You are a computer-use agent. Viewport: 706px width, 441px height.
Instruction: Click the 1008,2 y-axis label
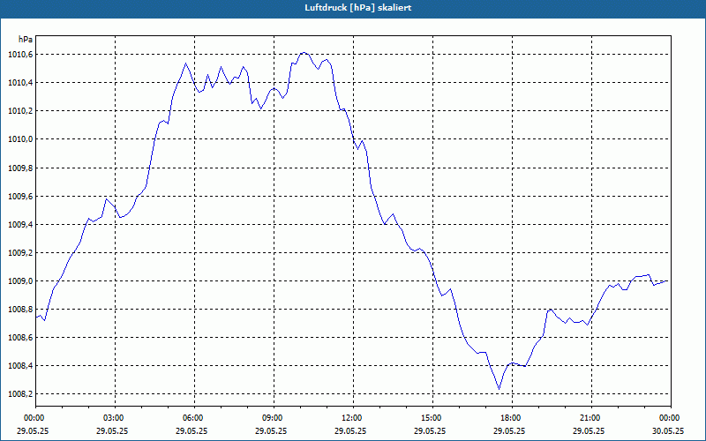(20, 394)
